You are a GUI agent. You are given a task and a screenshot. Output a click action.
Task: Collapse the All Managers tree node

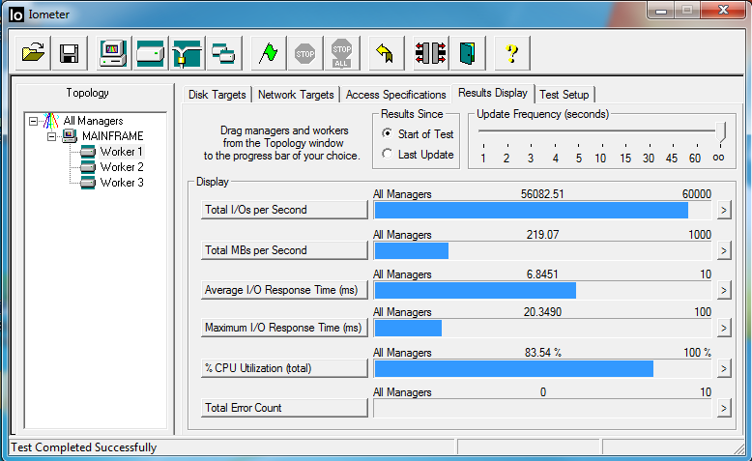pos(33,121)
